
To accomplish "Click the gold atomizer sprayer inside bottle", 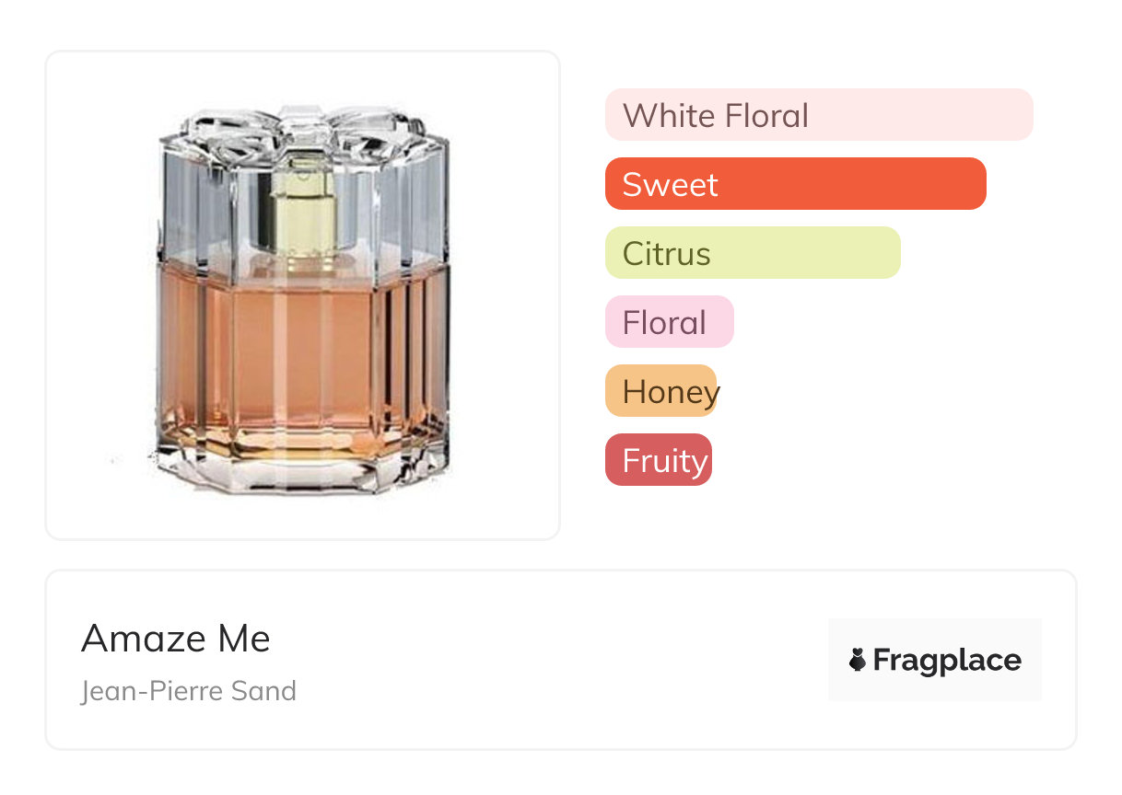I will [x=303, y=206].
